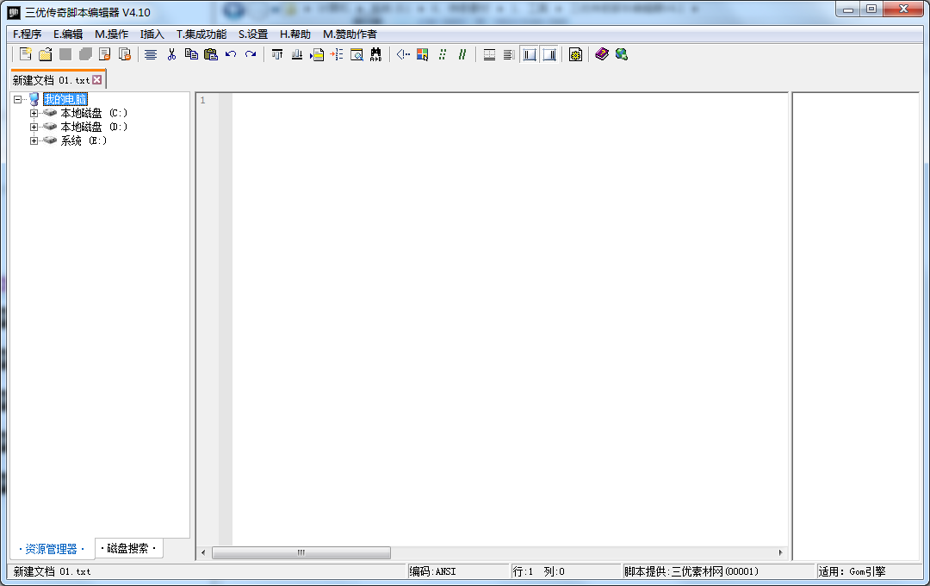Click inside the script editor text area
Image resolution: width=930 pixels, height=586 pixels.
pyautogui.click(x=510, y=319)
